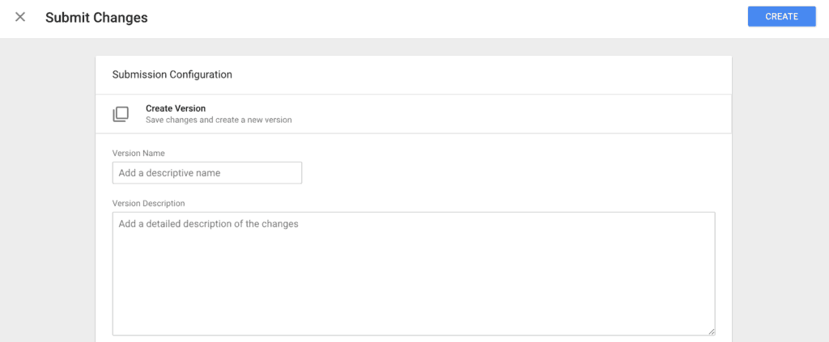Click the 'Add a detailed description' placeholder text

pos(208,224)
